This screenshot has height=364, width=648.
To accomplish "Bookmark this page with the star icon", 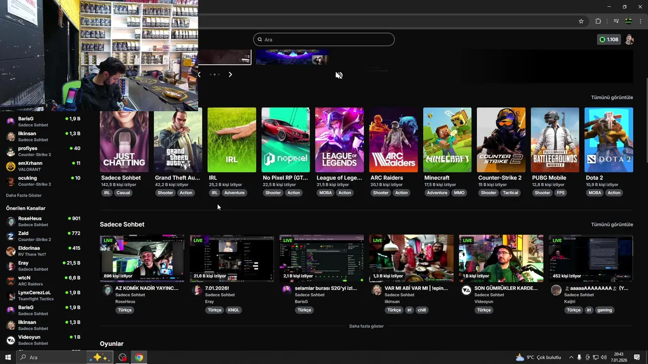I will click(x=581, y=21).
